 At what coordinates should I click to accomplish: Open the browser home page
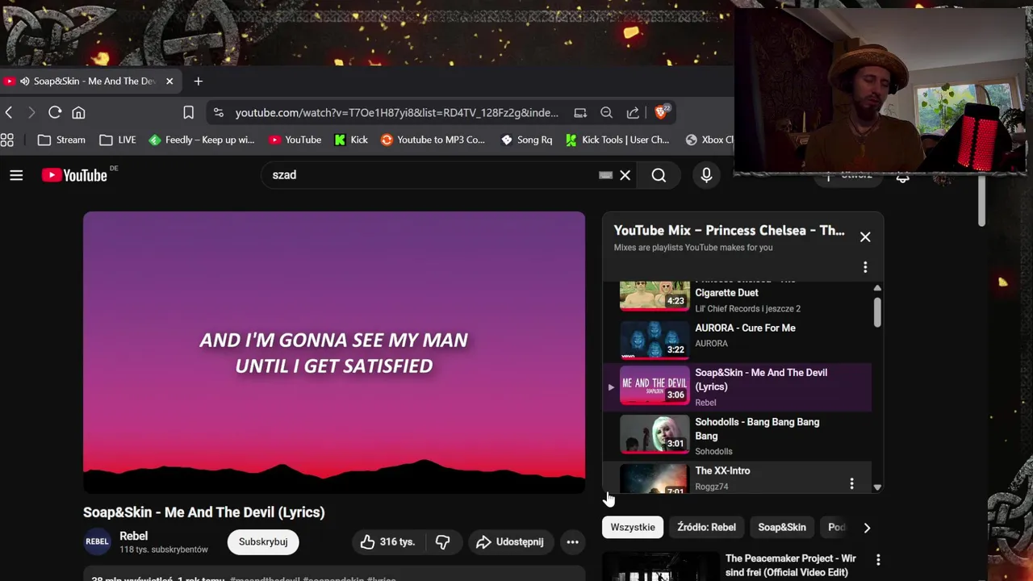pos(78,112)
